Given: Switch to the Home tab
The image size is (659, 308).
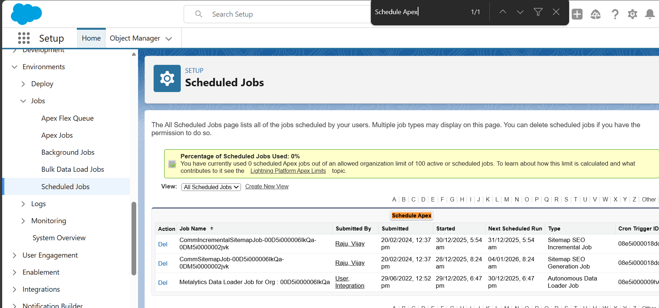Looking at the screenshot, I should (91, 38).
